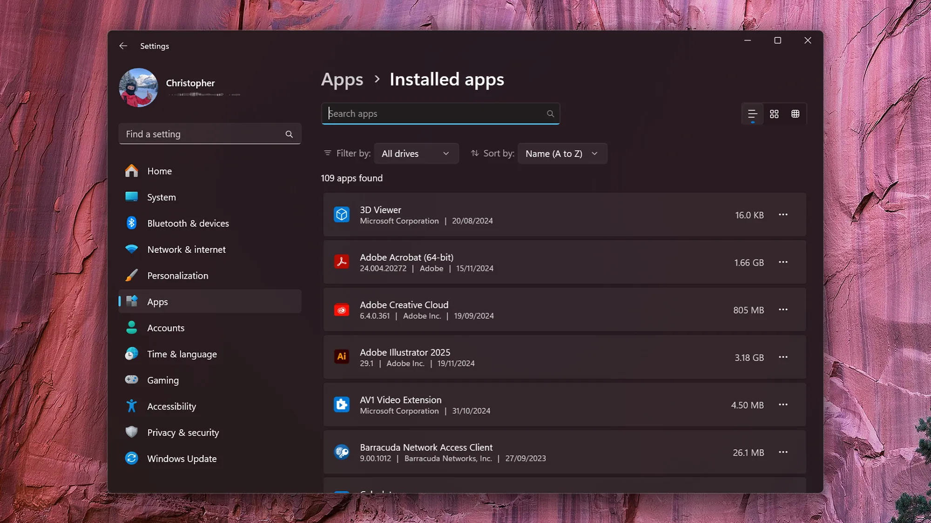Switch to table view layout icon
Screen dimensions: 931x523
795,114
